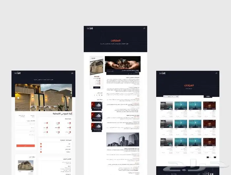Open hamburger menu on articles page

tap(144, 28)
